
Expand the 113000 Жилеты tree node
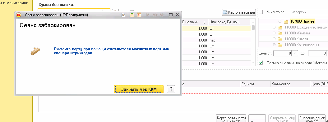(274, 33)
